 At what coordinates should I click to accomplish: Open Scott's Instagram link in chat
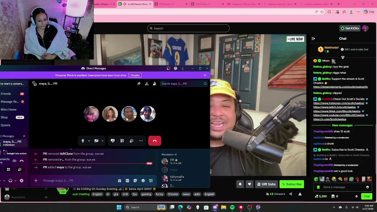[339, 103]
